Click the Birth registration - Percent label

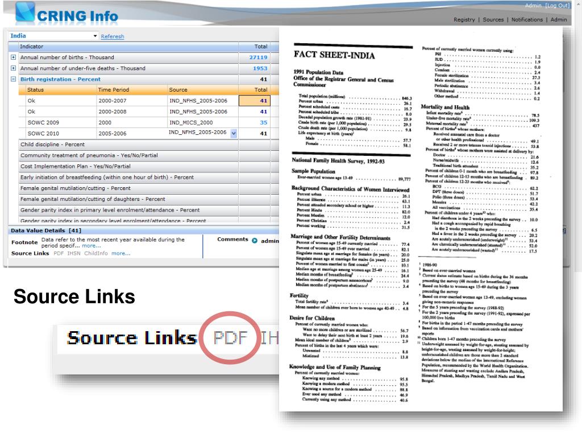coord(60,79)
